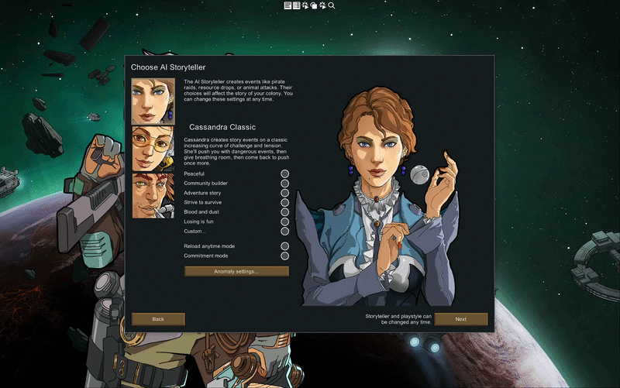The width and height of the screenshot is (620, 388).
Task: Pick Adventure story difficulty option
Action: point(284,193)
